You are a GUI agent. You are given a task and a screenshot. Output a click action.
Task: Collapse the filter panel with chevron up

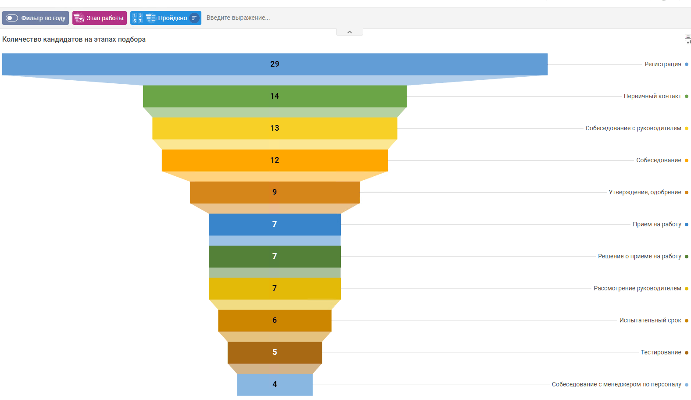click(350, 32)
